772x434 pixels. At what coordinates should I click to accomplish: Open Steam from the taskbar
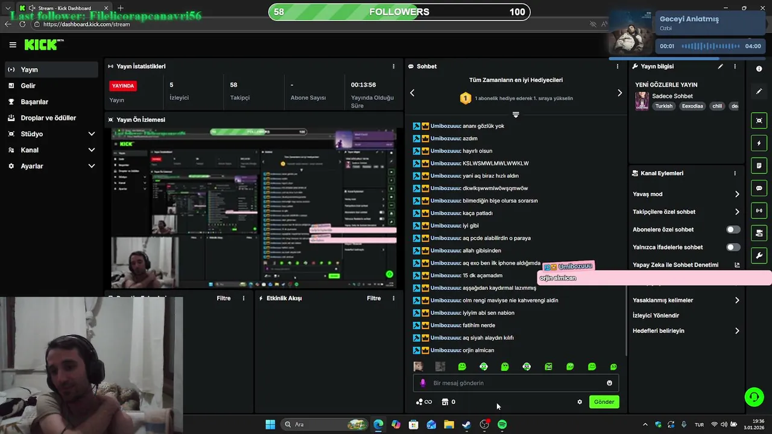click(466, 424)
